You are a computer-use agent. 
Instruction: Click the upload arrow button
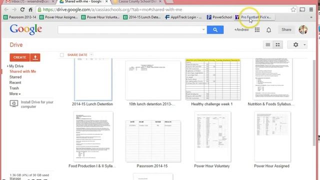(35, 57)
